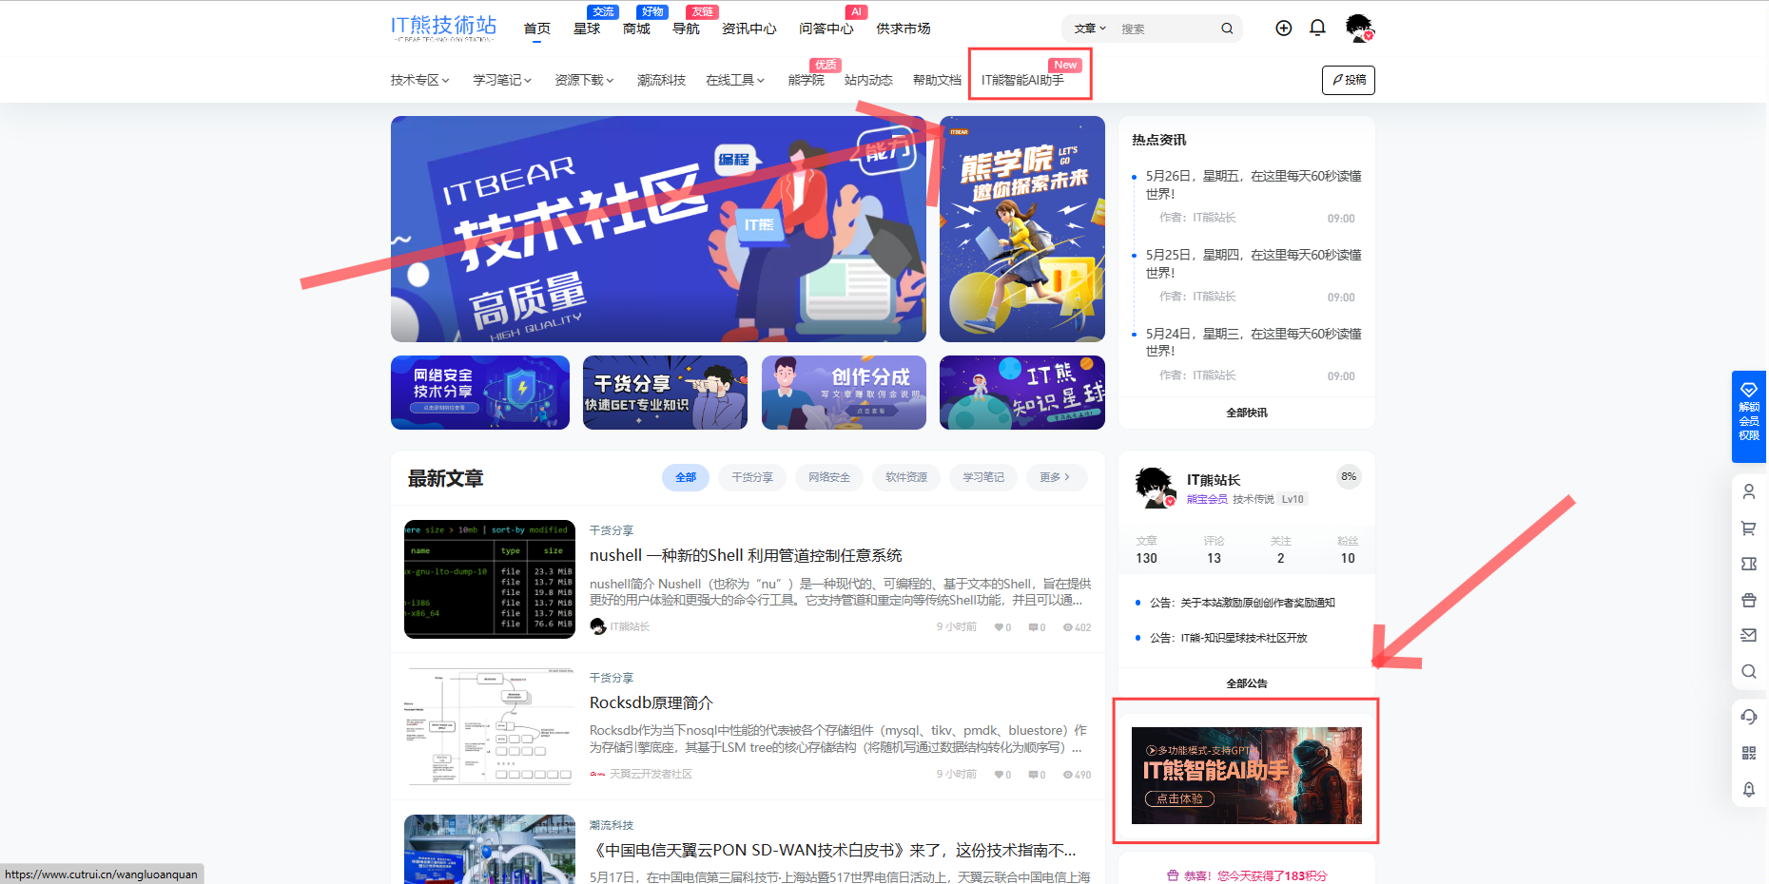Viewport: 1769px width, 884px height.
Task: Select the 全部 article filter tab
Action: pos(686,477)
